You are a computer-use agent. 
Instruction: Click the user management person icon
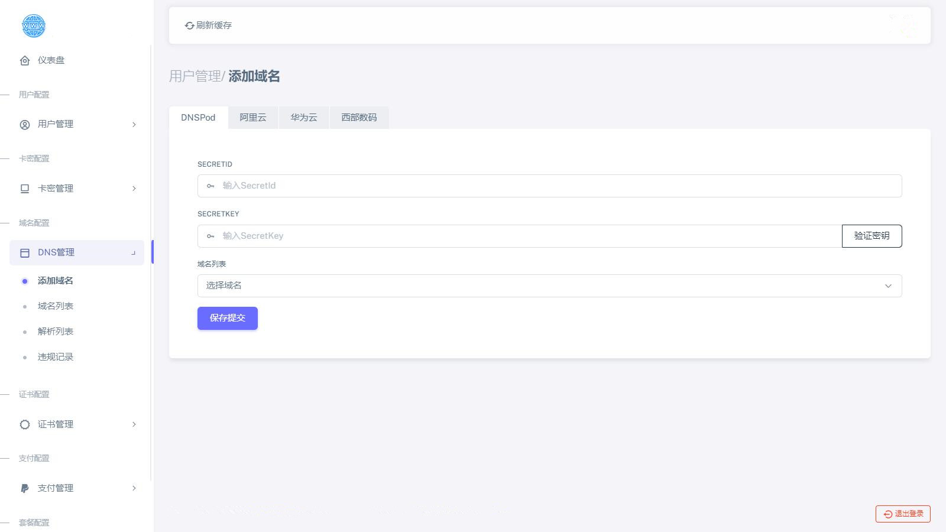click(x=25, y=125)
